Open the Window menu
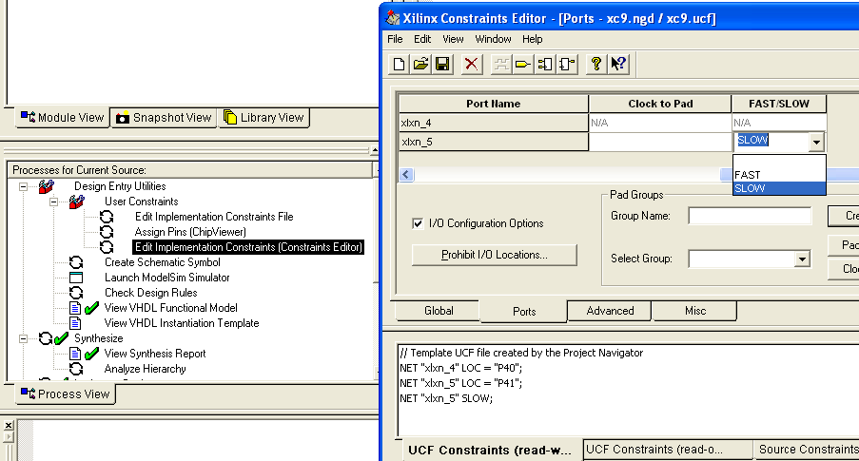Viewport: 859px width, 461px height. 493,39
